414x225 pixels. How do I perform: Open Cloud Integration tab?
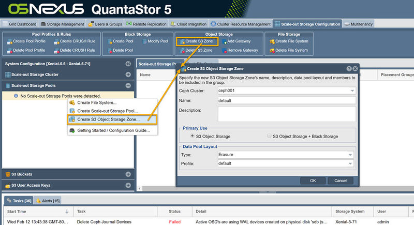188,24
